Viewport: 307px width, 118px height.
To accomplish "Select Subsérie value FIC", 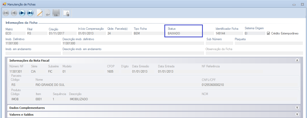I will tap(50, 72).
